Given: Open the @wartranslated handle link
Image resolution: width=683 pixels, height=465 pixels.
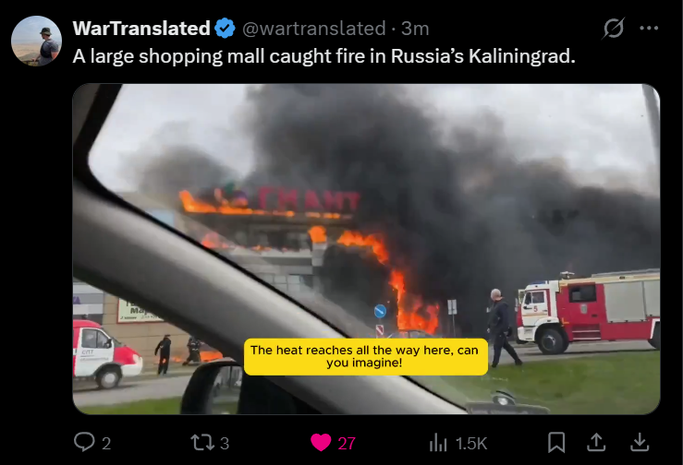Looking at the screenshot, I should (x=313, y=29).
